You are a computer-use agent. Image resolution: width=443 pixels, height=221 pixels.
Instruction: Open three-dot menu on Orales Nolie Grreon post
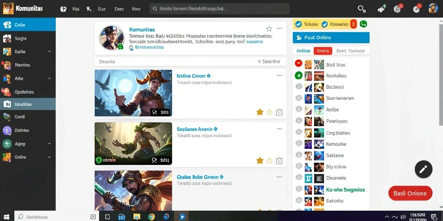tap(279, 177)
